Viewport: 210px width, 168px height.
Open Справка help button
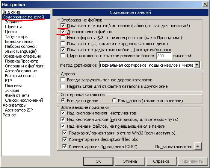(x=161, y=161)
